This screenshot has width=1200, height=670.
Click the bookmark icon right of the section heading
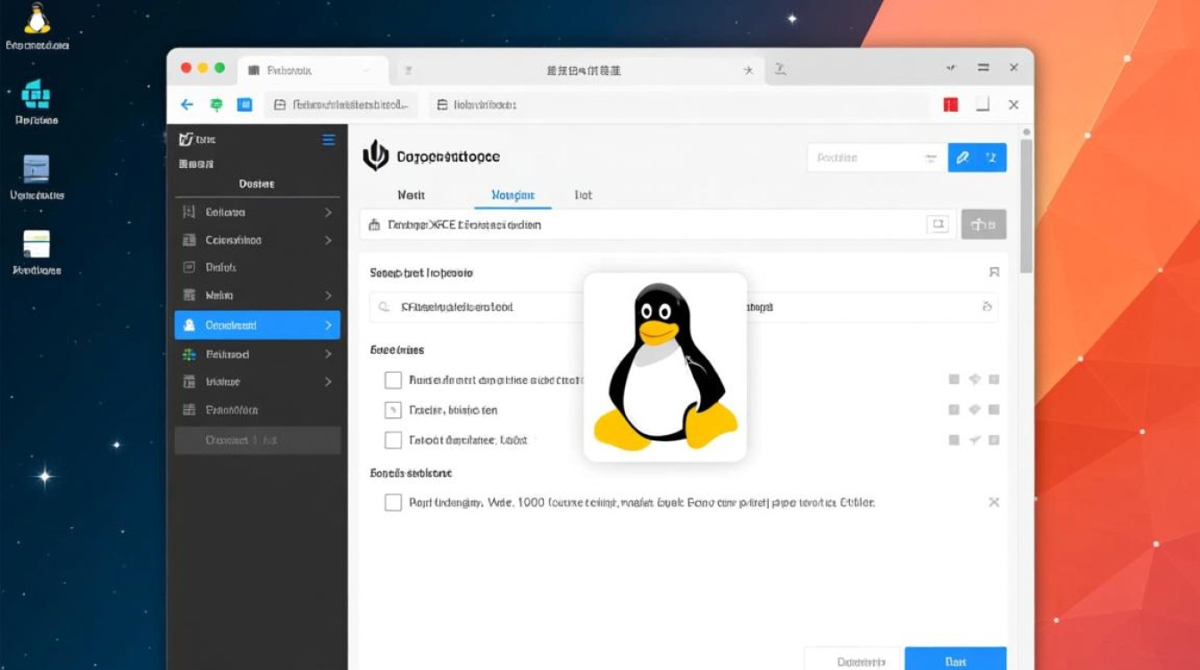994,272
